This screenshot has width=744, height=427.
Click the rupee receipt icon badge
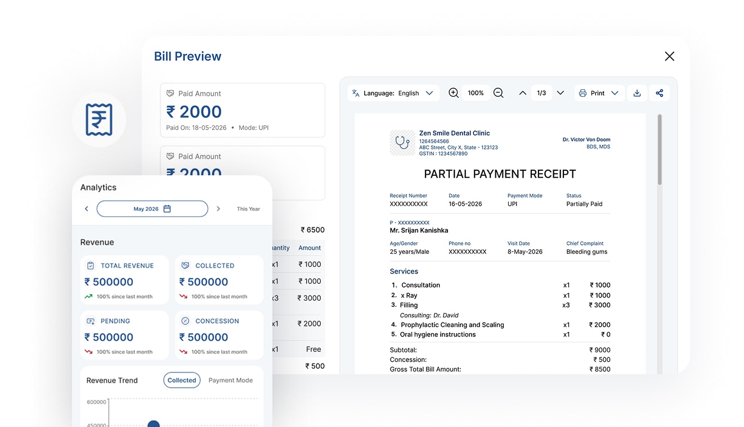(x=99, y=120)
